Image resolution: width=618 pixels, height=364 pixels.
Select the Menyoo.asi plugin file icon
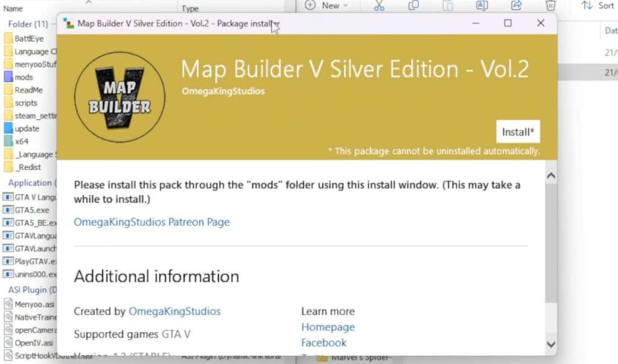(x=10, y=304)
